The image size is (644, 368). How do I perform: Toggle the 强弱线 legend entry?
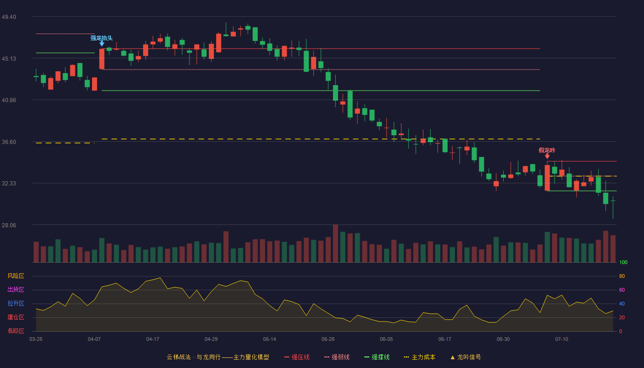click(x=337, y=357)
